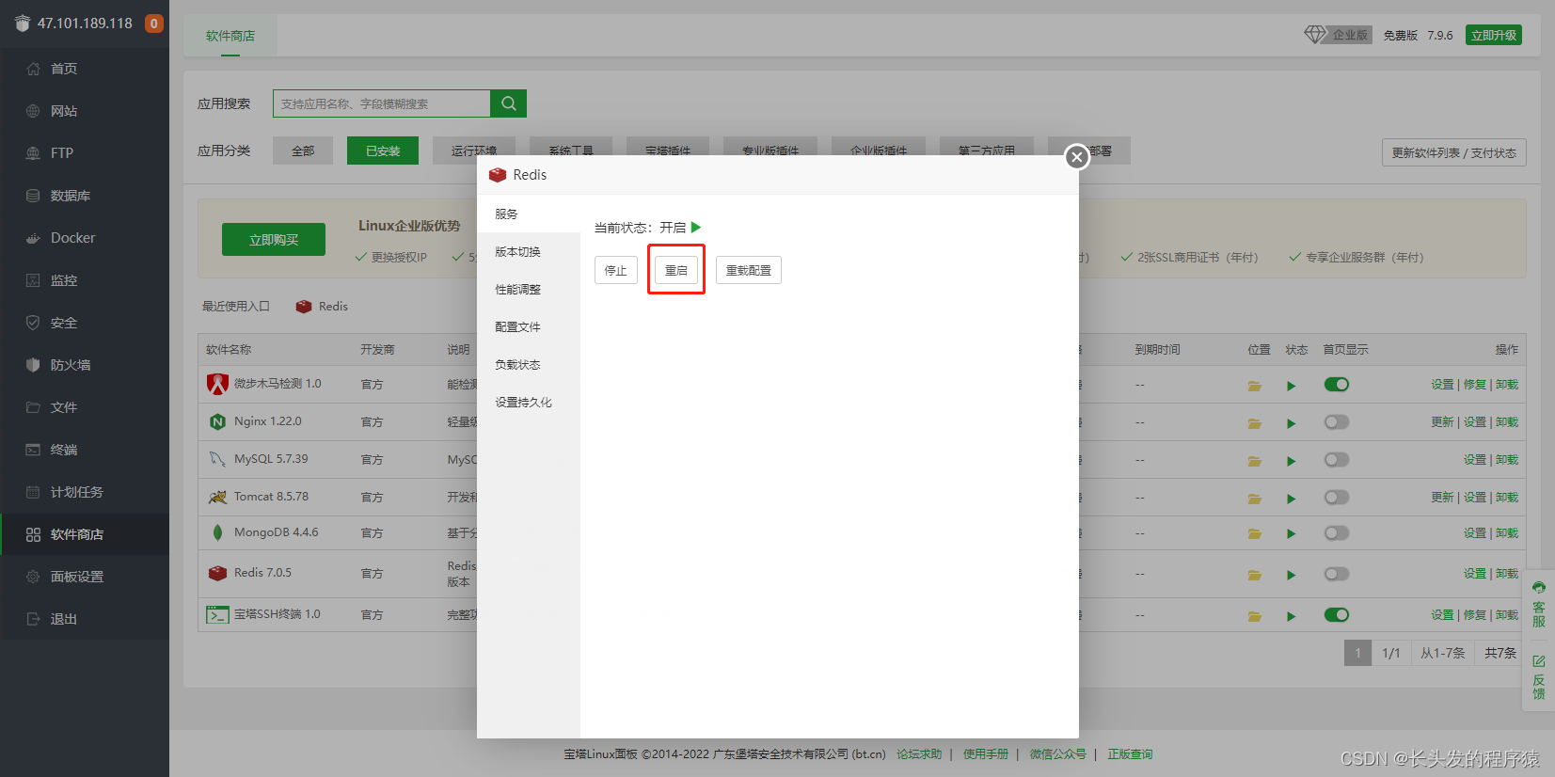Viewport: 1555px width, 777px height.
Task: Open the 配置文件 tab
Action: [x=529, y=326]
